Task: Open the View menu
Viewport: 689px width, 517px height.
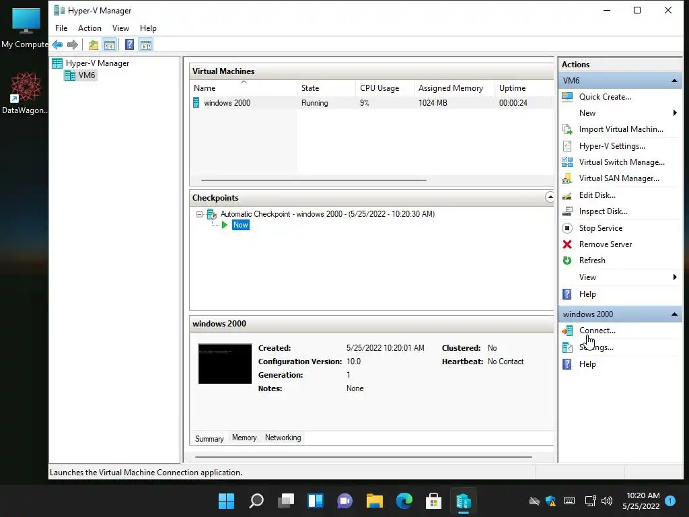Action: (x=120, y=28)
